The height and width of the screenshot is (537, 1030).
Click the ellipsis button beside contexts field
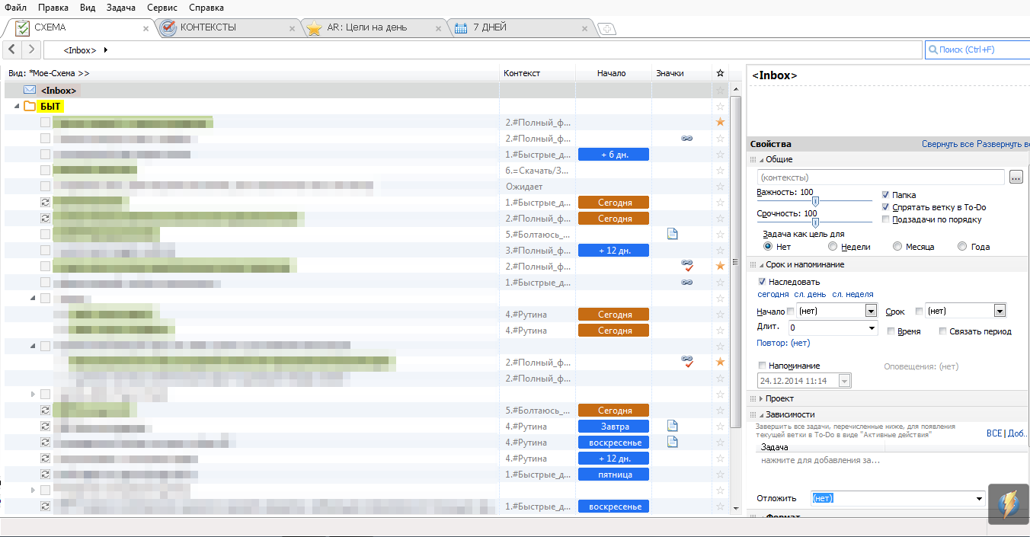point(1016,177)
